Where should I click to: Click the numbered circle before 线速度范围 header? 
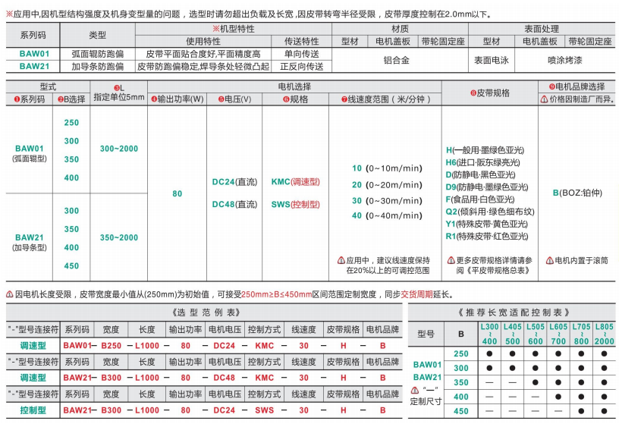click(344, 99)
